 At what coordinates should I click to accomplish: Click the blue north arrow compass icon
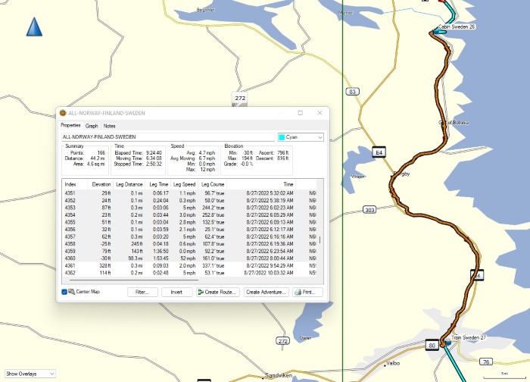(x=34, y=27)
